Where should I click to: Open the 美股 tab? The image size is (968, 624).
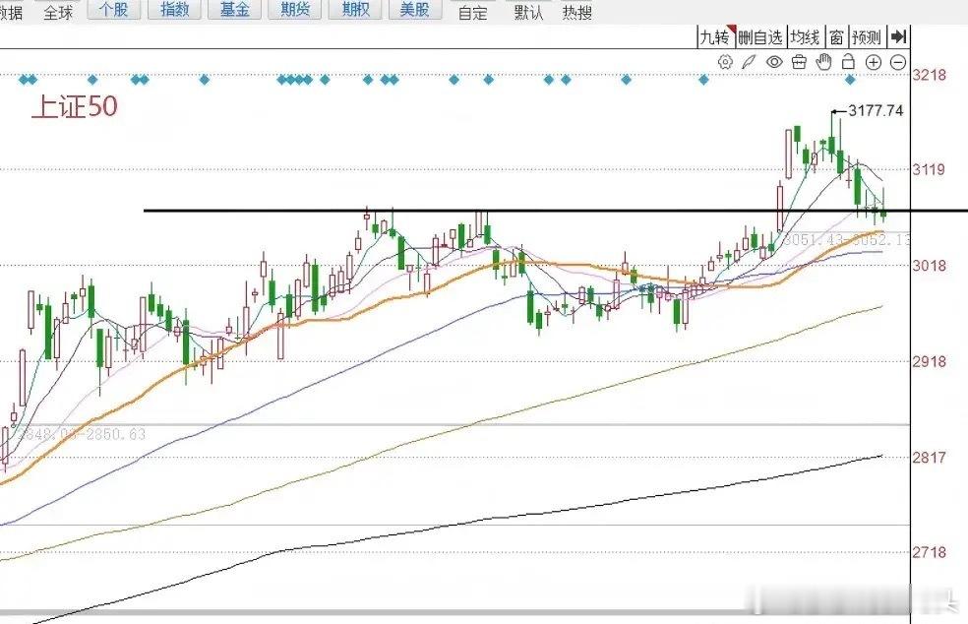click(415, 9)
